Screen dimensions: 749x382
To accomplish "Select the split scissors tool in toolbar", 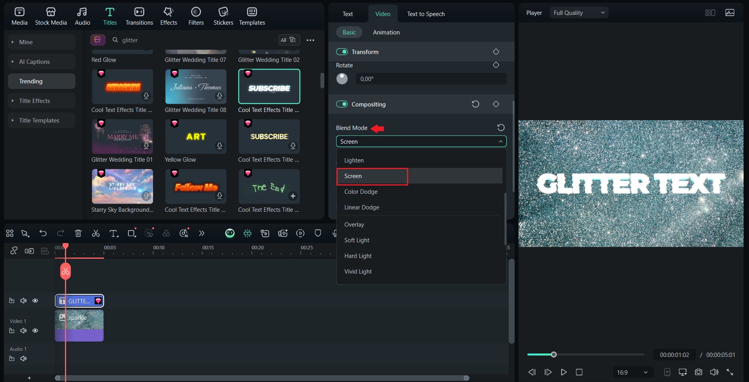I will click(96, 233).
